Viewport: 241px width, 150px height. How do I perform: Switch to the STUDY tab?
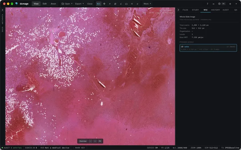(195, 10)
